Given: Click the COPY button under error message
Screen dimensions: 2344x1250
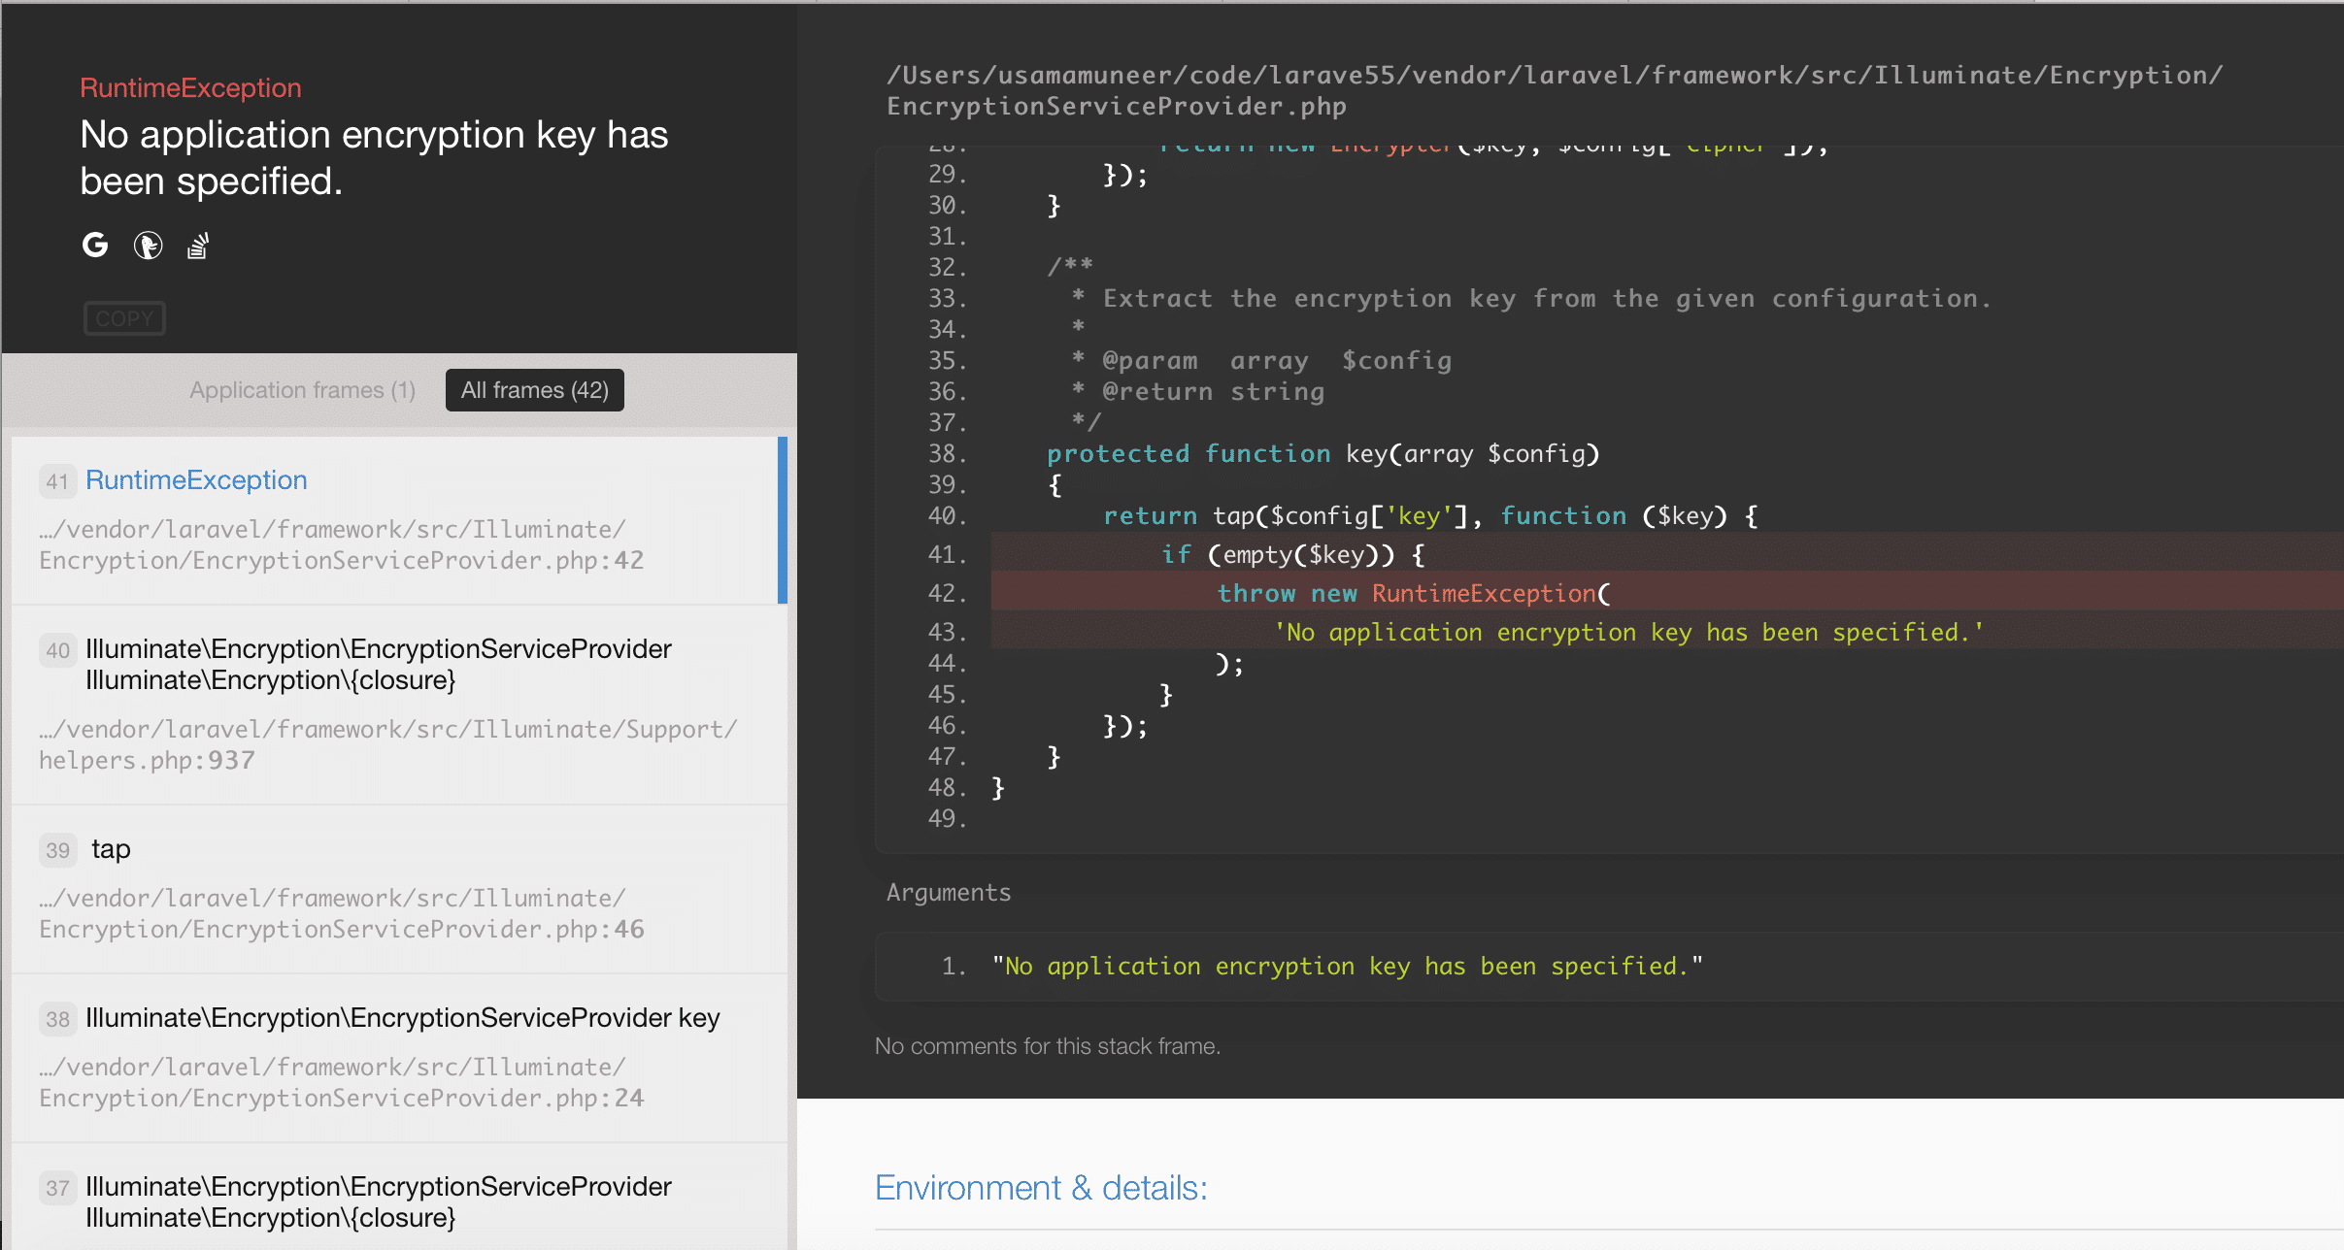Looking at the screenshot, I should pyautogui.click(x=124, y=318).
